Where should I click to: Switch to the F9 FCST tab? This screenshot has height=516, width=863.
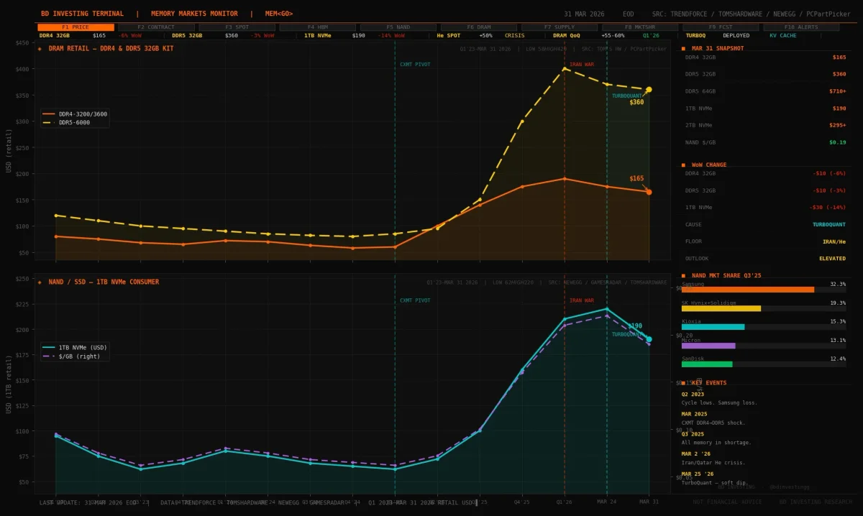pos(721,27)
